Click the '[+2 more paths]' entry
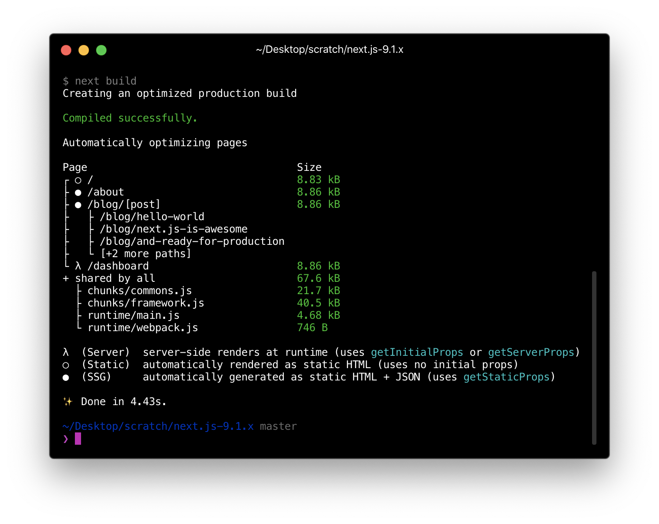 [146, 254]
